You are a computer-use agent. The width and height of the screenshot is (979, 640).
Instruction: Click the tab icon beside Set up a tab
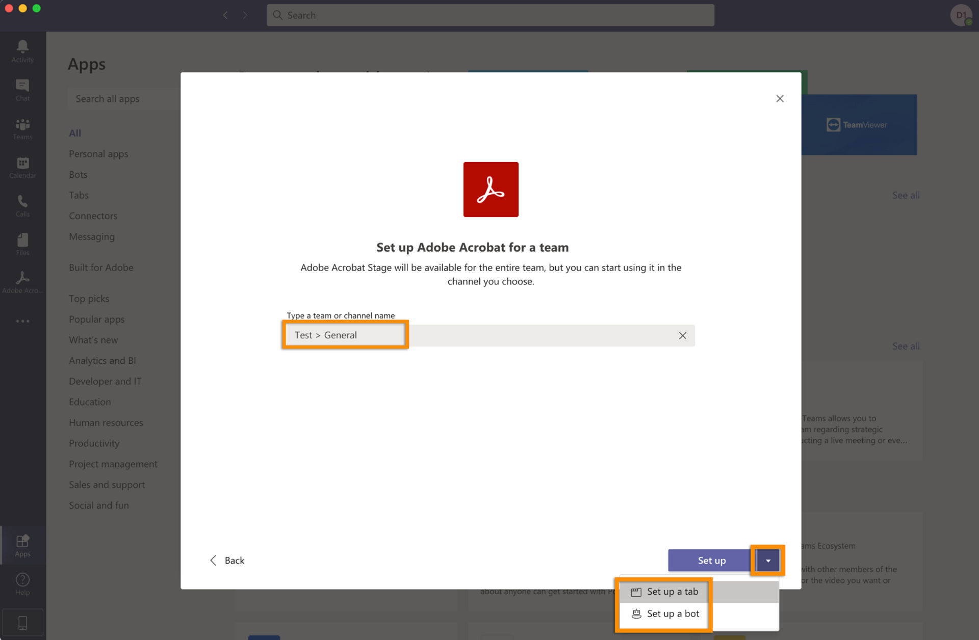click(x=636, y=592)
